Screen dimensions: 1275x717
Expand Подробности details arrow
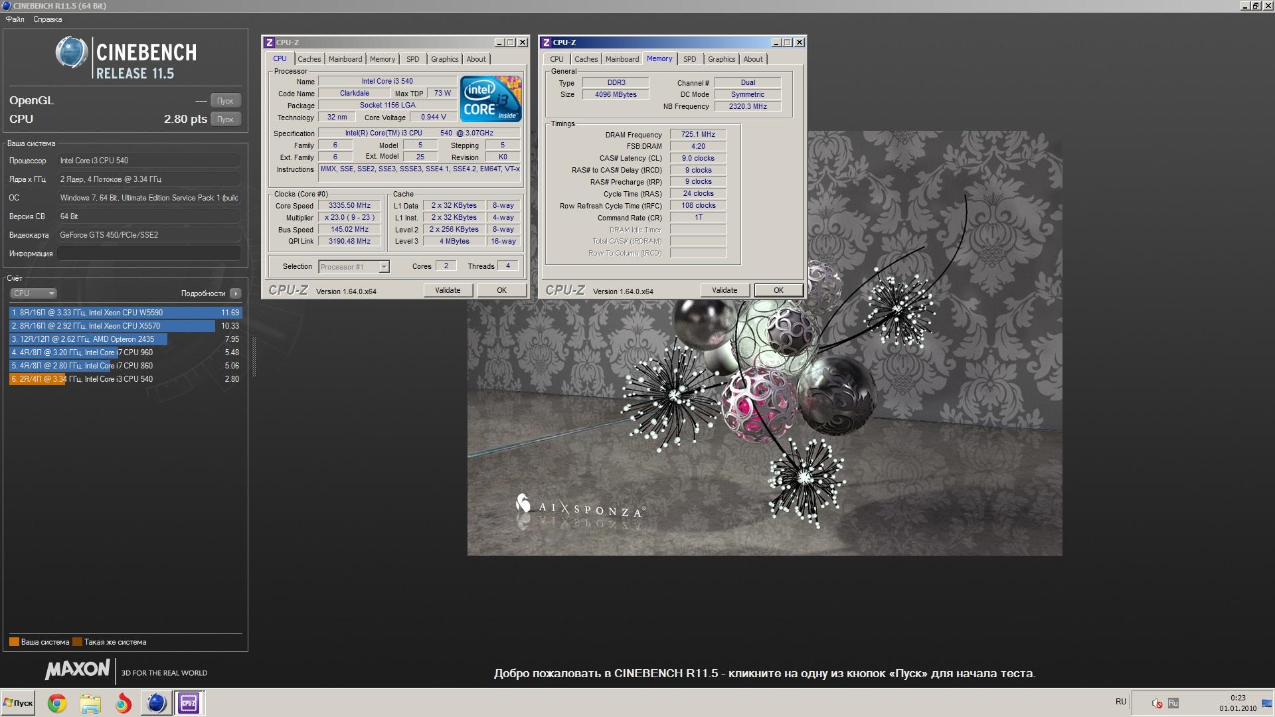[x=236, y=293]
